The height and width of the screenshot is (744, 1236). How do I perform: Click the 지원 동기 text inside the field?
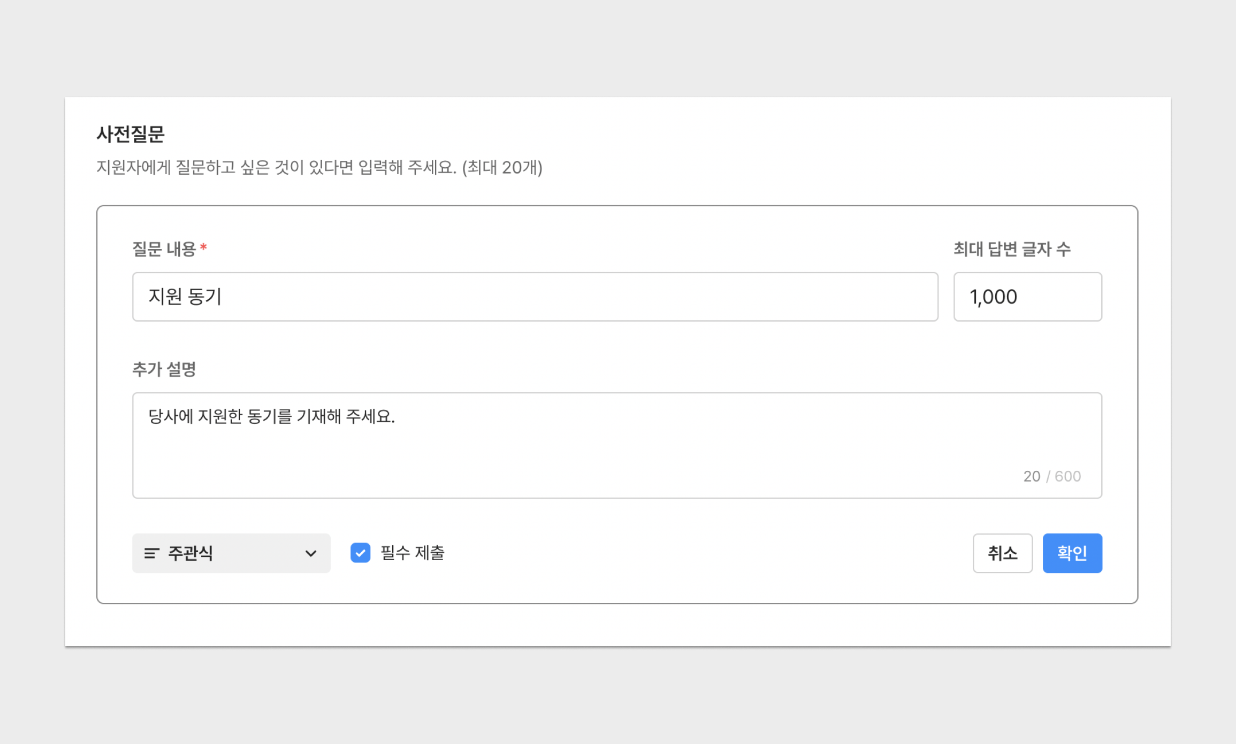(x=185, y=297)
